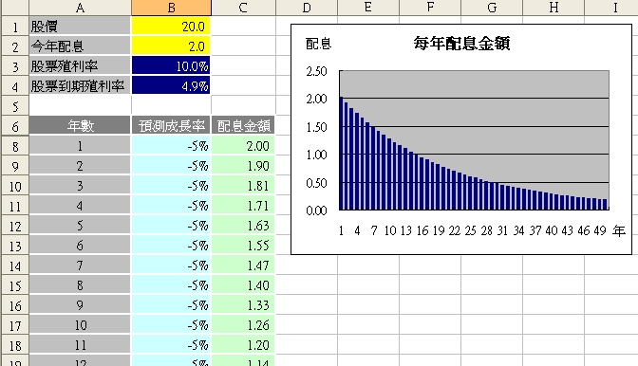
Task: Click the 年數 table header
Action: [80, 125]
